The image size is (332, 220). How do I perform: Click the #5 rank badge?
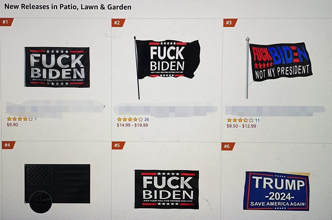[x=118, y=145]
